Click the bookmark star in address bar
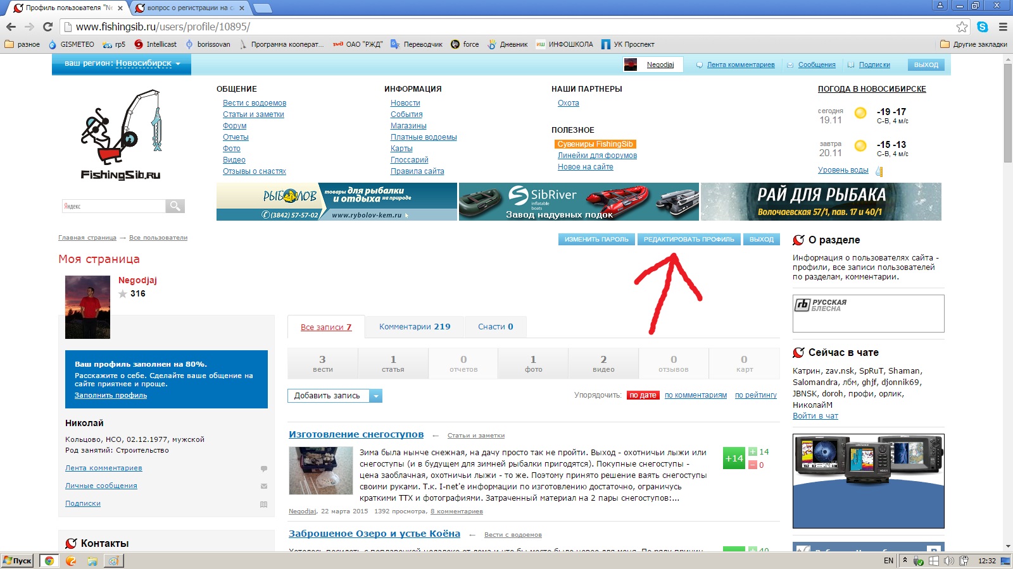This screenshot has height=569, width=1013. 962,27
